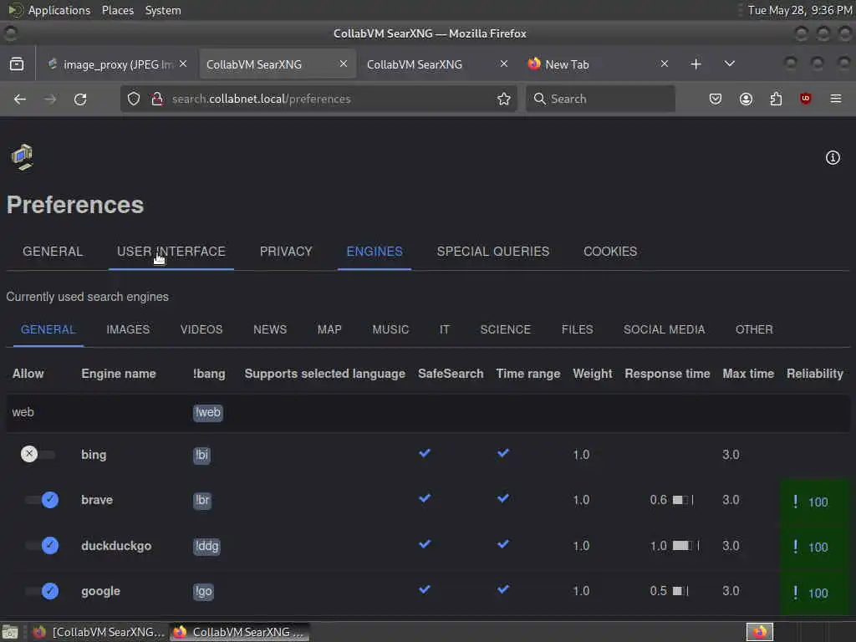Viewport: 856px width, 642px height.
Task: Show Map engine category
Action: point(329,329)
